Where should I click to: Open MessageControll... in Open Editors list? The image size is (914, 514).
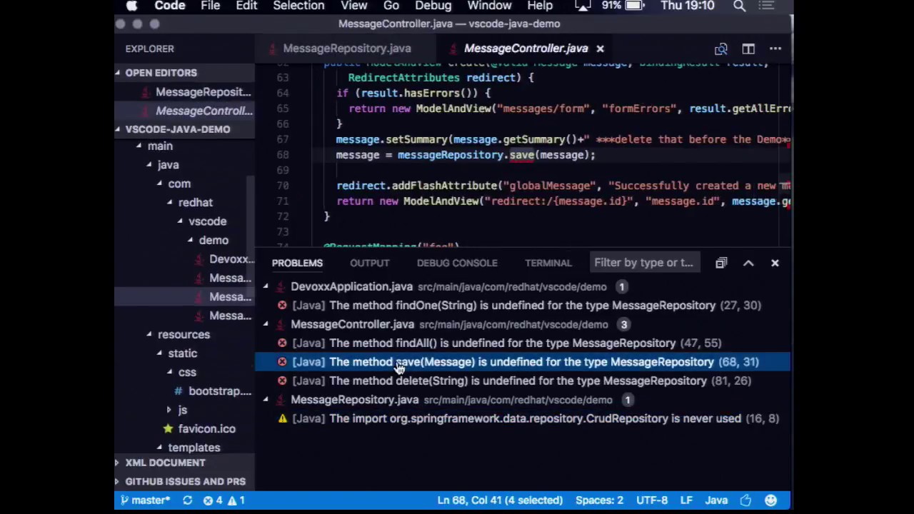point(204,111)
